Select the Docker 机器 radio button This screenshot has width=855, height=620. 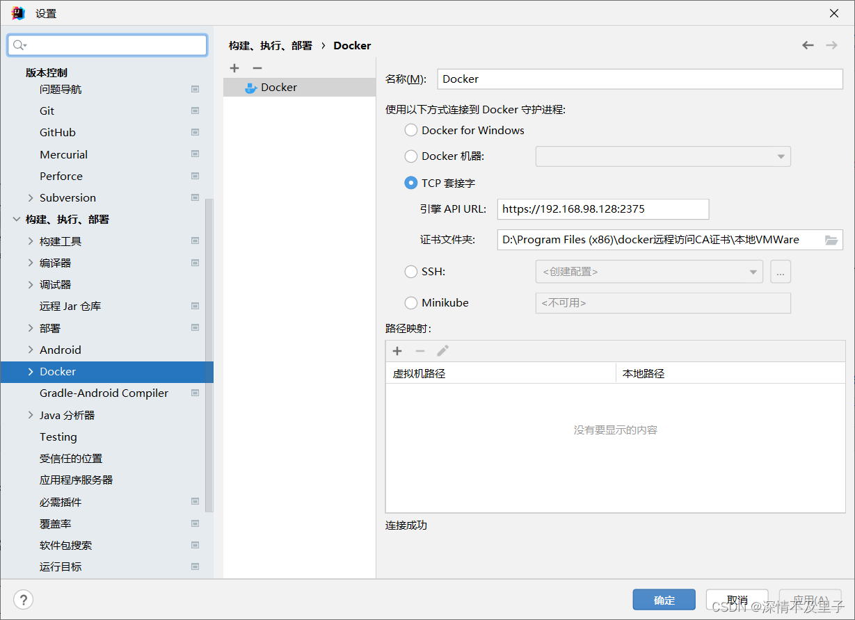(411, 156)
